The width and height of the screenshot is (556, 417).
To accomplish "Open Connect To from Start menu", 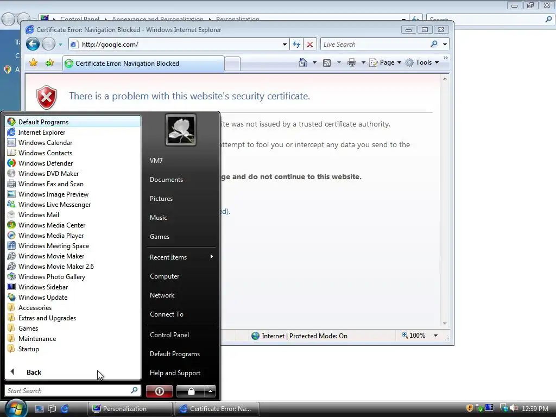I will (x=167, y=314).
